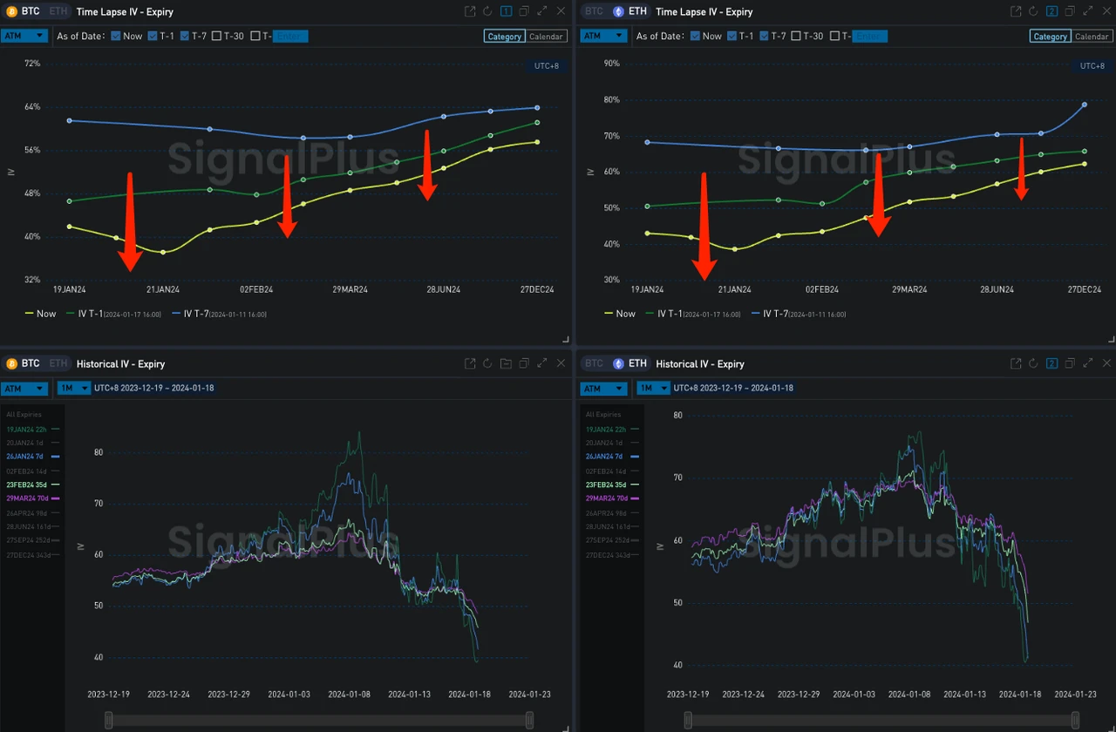The height and width of the screenshot is (732, 1116).
Task: Click pop-out icon on BTC Time Lapse panel
Action: click(x=470, y=11)
